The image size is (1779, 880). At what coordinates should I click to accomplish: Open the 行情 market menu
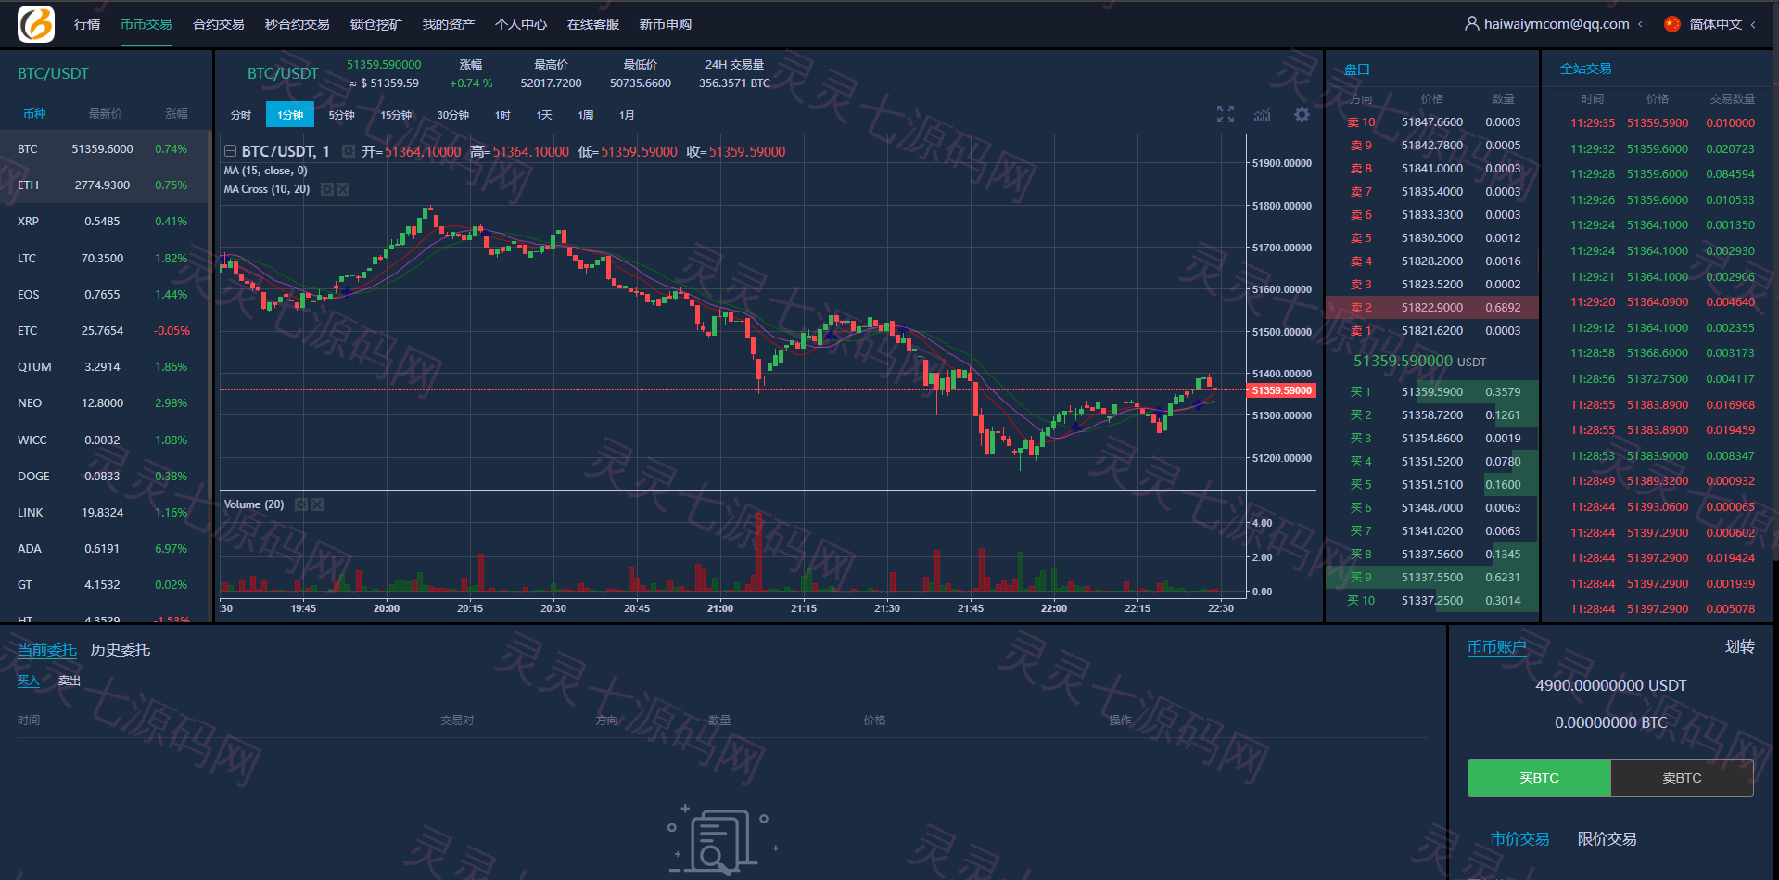point(87,24)
